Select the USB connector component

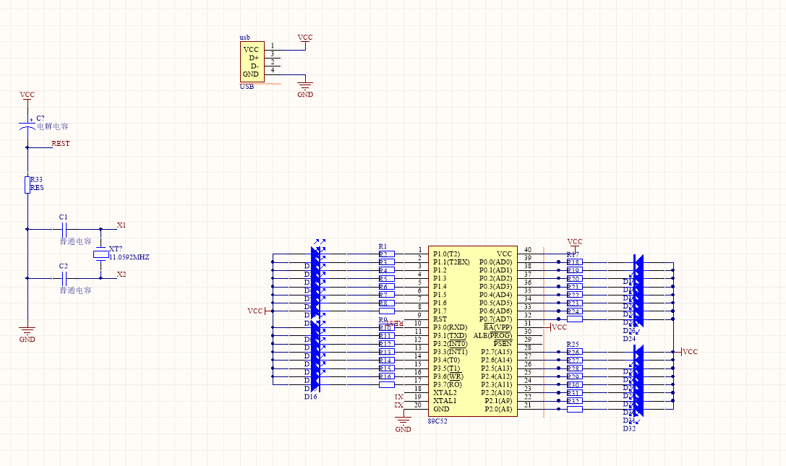252,61
